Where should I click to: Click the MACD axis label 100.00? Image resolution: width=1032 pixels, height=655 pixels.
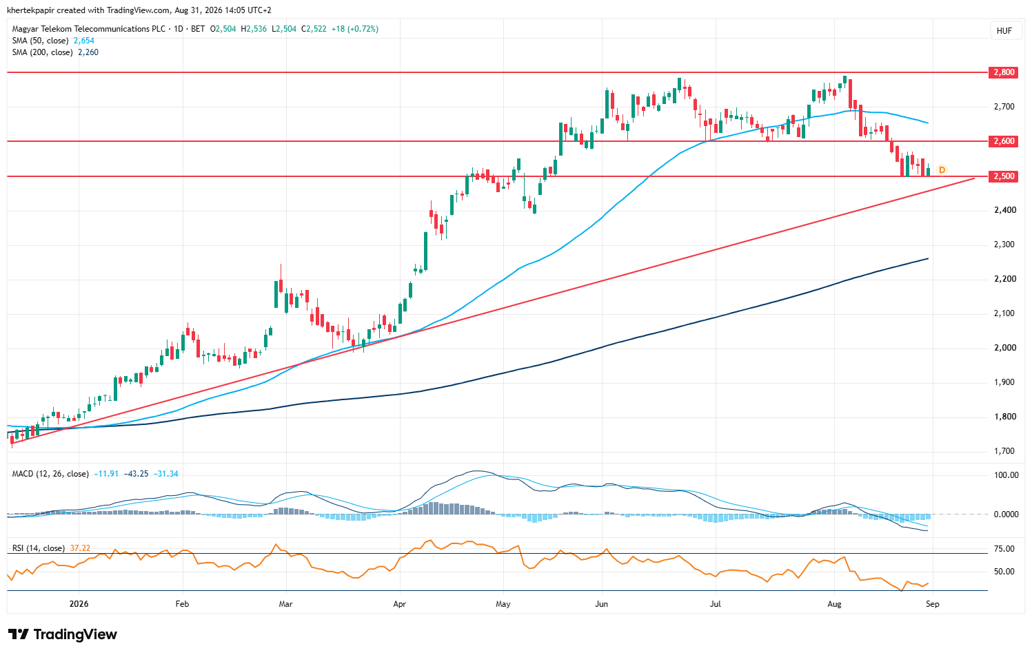point(1006,475)
